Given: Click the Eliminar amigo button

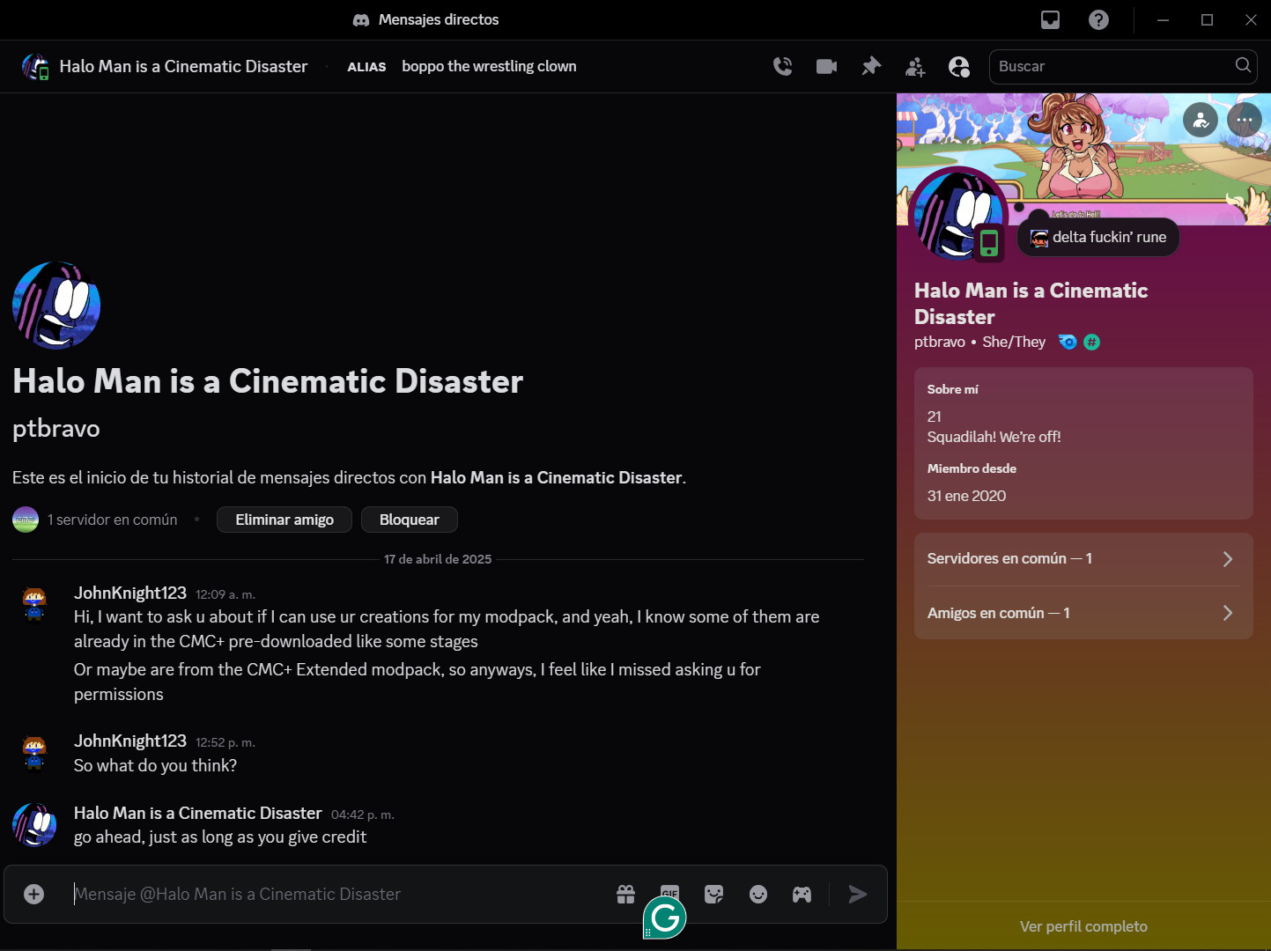Looking at the screenshot, I should point(284,520).
